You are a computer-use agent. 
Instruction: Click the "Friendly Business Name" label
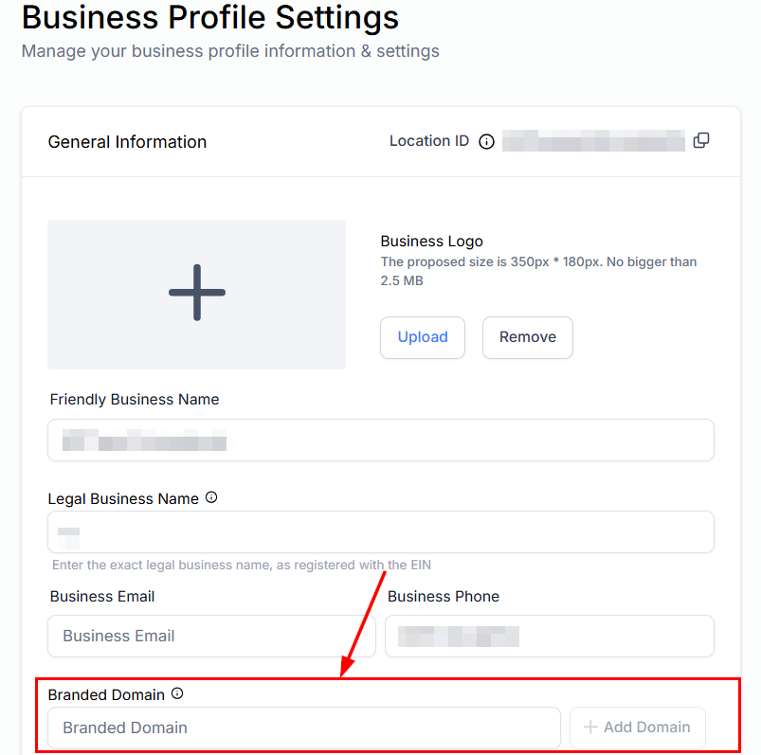tap(135, 400)
